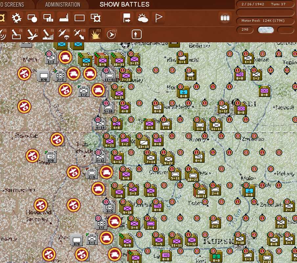The height and width of the screenshot is (263, 297).
Task: Select the unit labeled 7=23
Action: [x=126, y=76]
